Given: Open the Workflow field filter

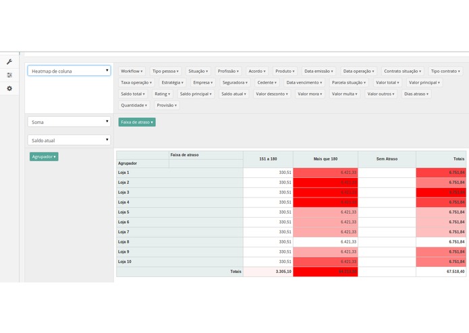Looking at the screenshot, I should click(132, 71).
